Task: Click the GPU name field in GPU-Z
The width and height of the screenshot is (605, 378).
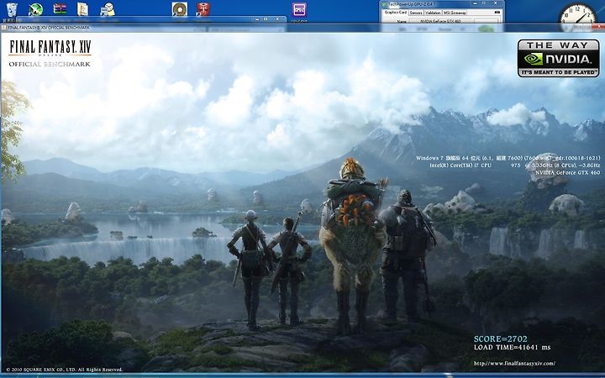Action: point(440,21)
